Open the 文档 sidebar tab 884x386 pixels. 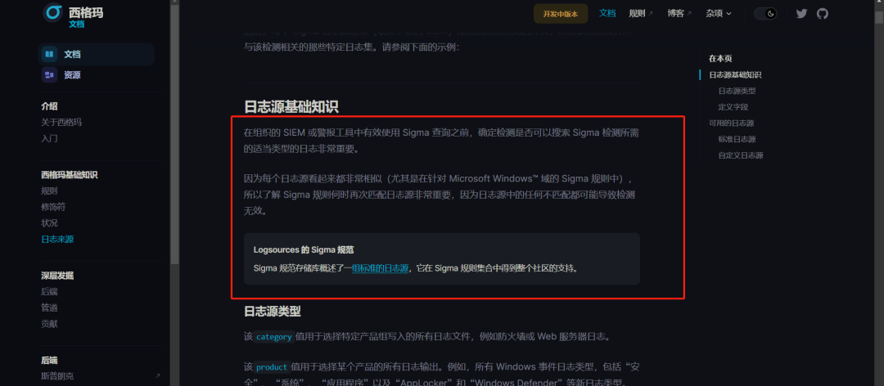(x=97, y=54)
